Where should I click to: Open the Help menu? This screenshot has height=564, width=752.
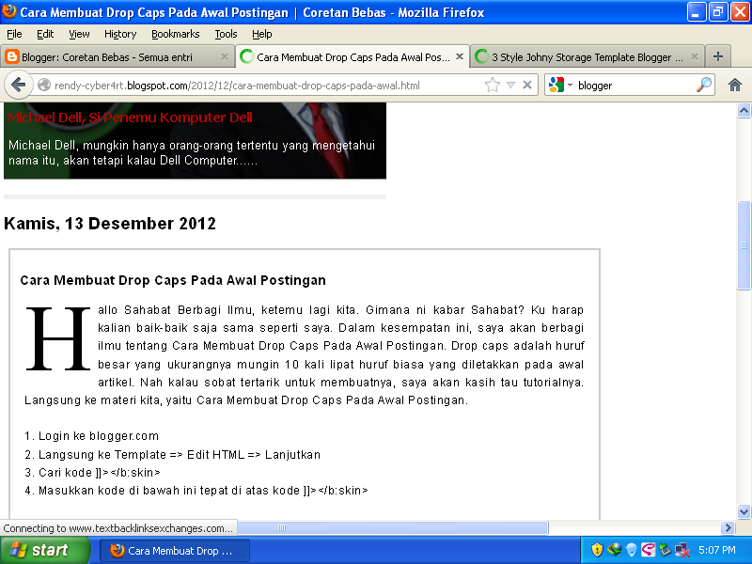pyautogui.click(x=262, y=34)
